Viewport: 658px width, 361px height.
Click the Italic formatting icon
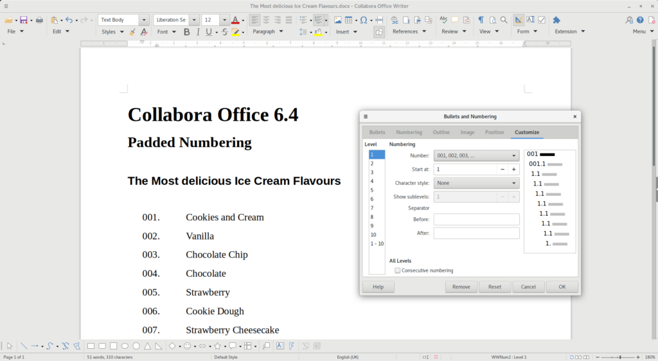(x=198, y=31)
